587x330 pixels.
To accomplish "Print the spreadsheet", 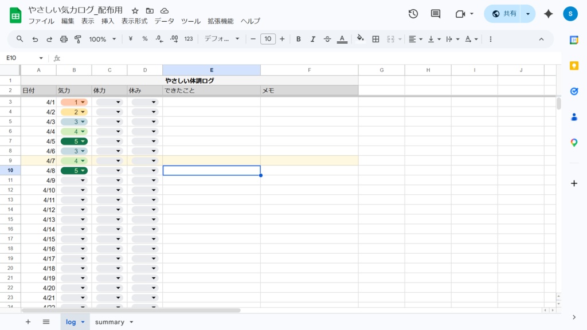I will click(64, 39).
